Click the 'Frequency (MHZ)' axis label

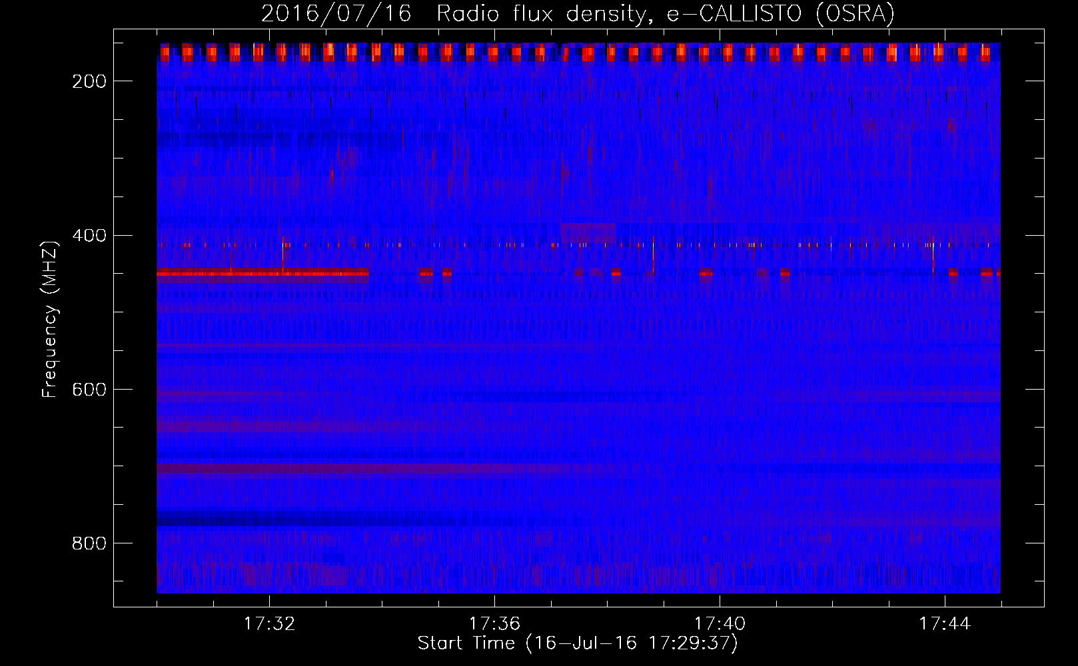pyautogui.click(x=50, y=320)
